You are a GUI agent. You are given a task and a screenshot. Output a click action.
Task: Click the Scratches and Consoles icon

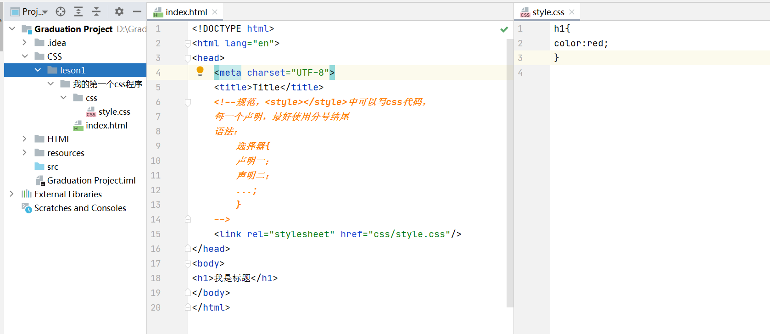coord(27,208)
